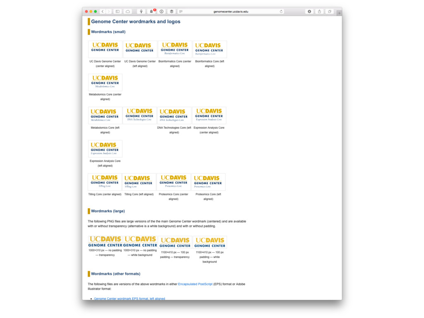Open Bioinformatics Core center aligned wordmark
The height and width of the screenshot is (318, 424).
click(175, 49)
